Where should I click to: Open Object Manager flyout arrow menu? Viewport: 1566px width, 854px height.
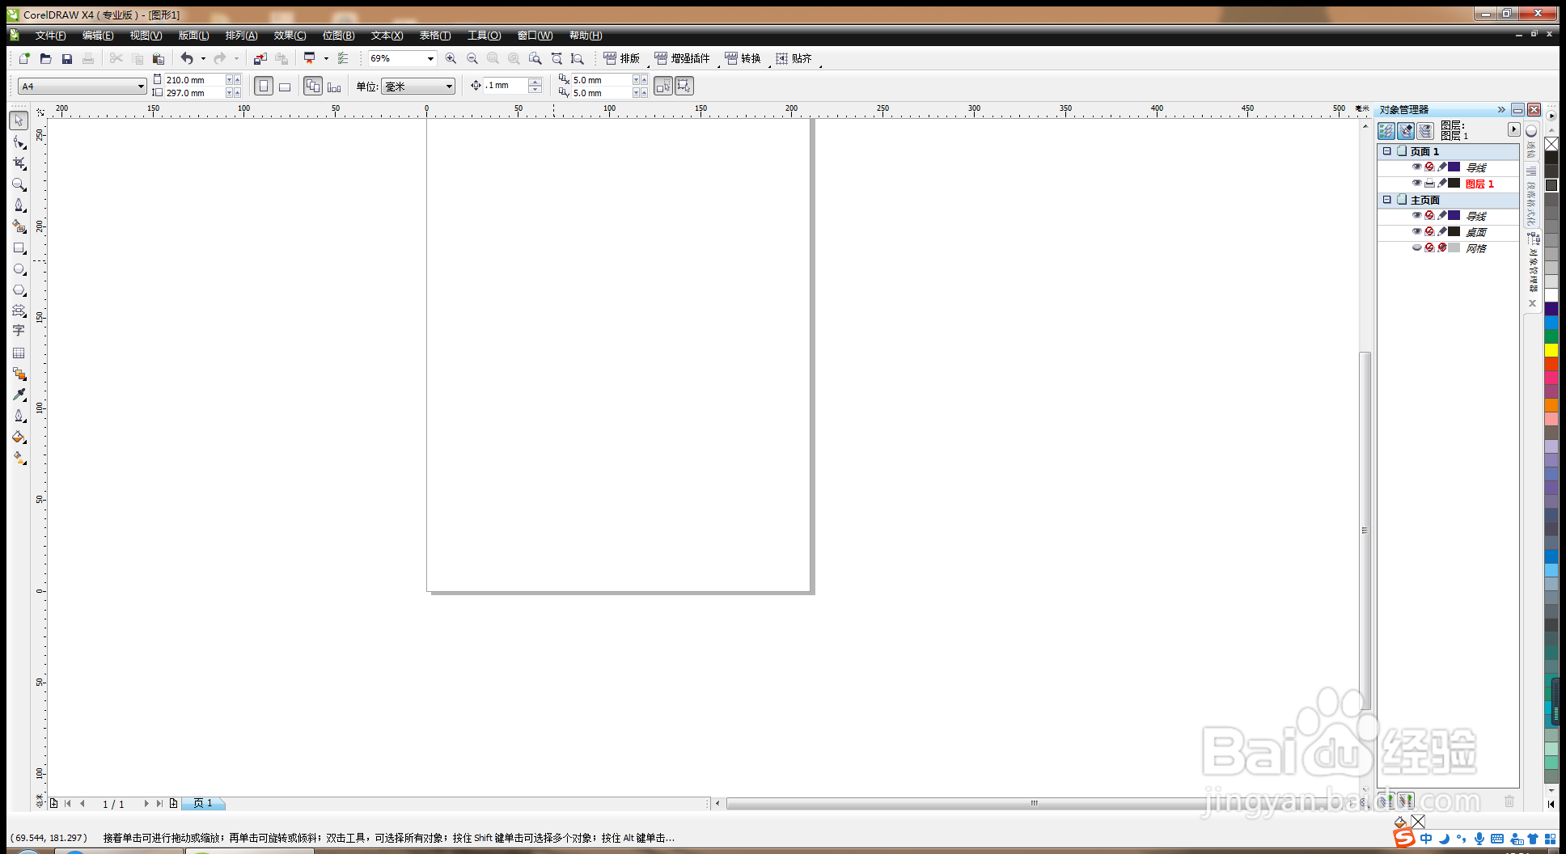(1513, 129)
